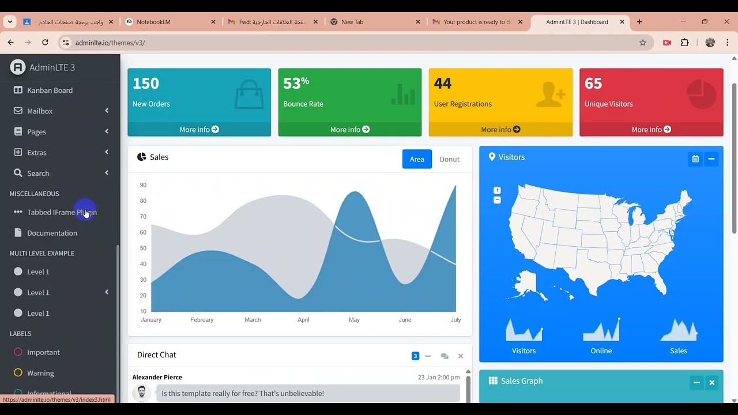Click the Visitors sparkline chart
This screenshot has width=738, height=415.
point(524,330)
